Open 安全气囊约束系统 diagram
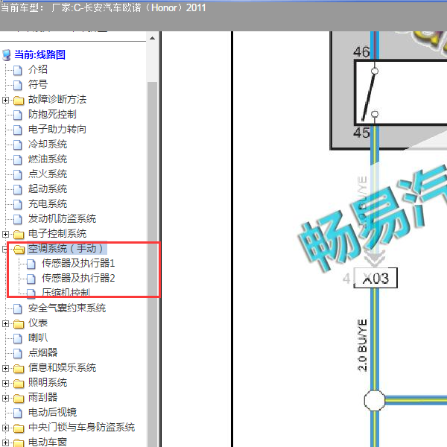The image size is (447, 447). pos(67,308)
